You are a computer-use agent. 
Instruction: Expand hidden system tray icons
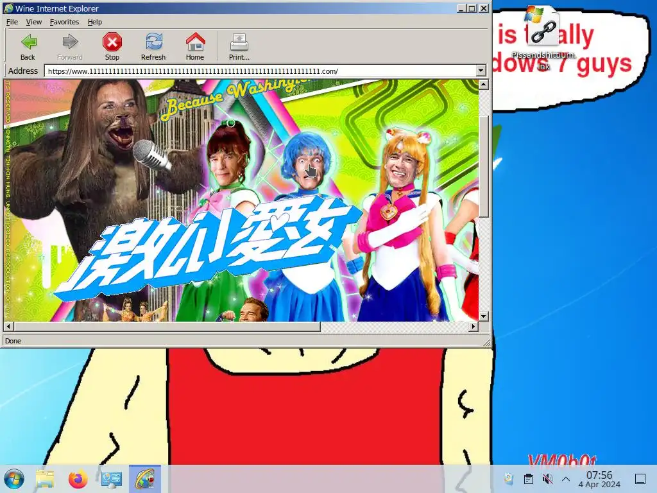click(x=566, y=479)
